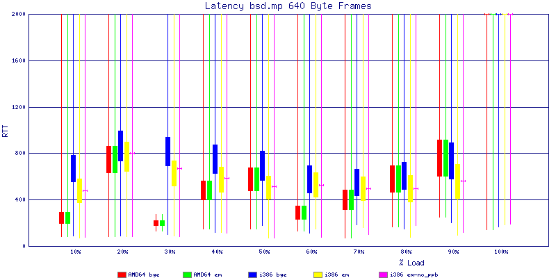This screenshot has height=278, width=556.
Task: Click the '2000' y-axis value
Action: (x=19, y=14)
